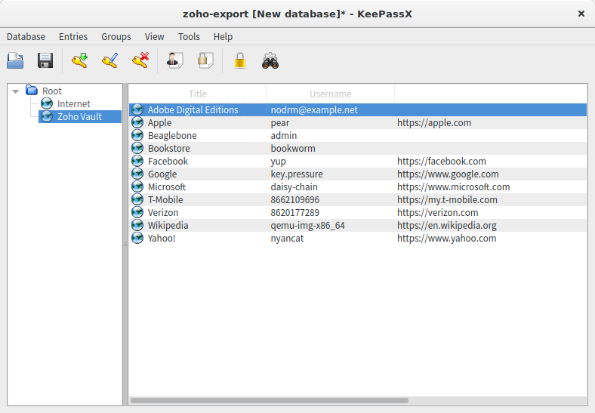Select the 'Google' entry title
The height and width of the screenshot is (413, 595).
tap(162, 174)
